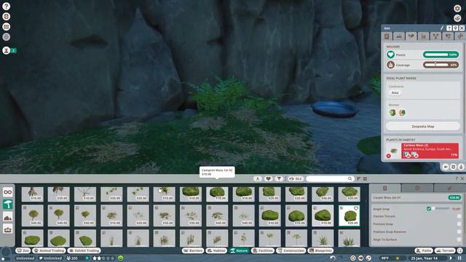Screen dimensions: 466x262
Task: Select the Campion Moss thumbnail under the tooltip
Action: coord(217,194)
